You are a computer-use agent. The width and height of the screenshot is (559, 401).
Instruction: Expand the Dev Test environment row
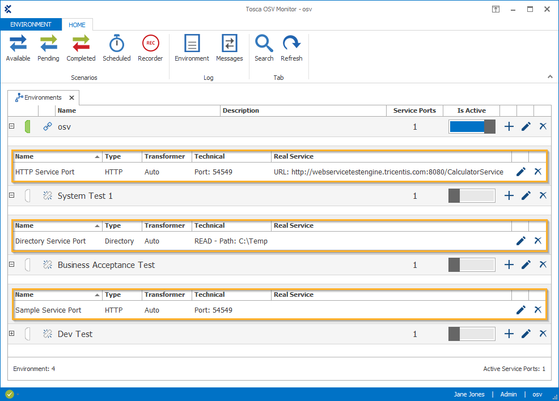pyautogui.click(x=11, y=334)
